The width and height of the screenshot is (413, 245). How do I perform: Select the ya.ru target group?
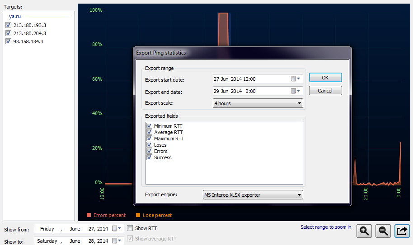point(15,16)
